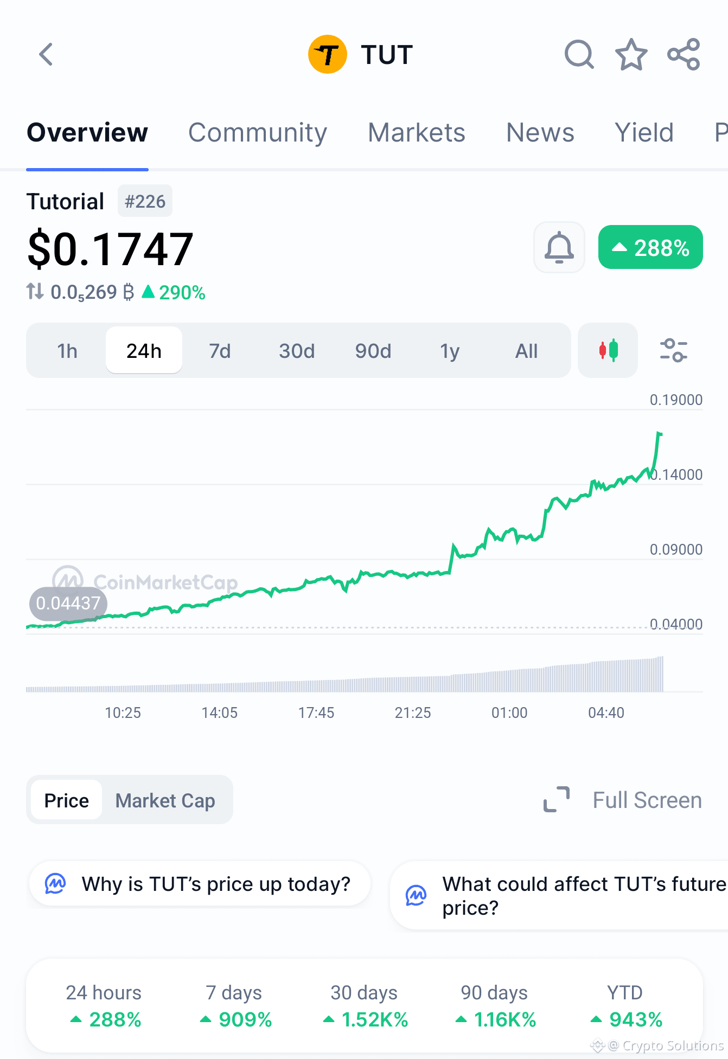This screenshot has width=728, height=1059.
Task: Open the Markets tab
Action: point(417,133)
